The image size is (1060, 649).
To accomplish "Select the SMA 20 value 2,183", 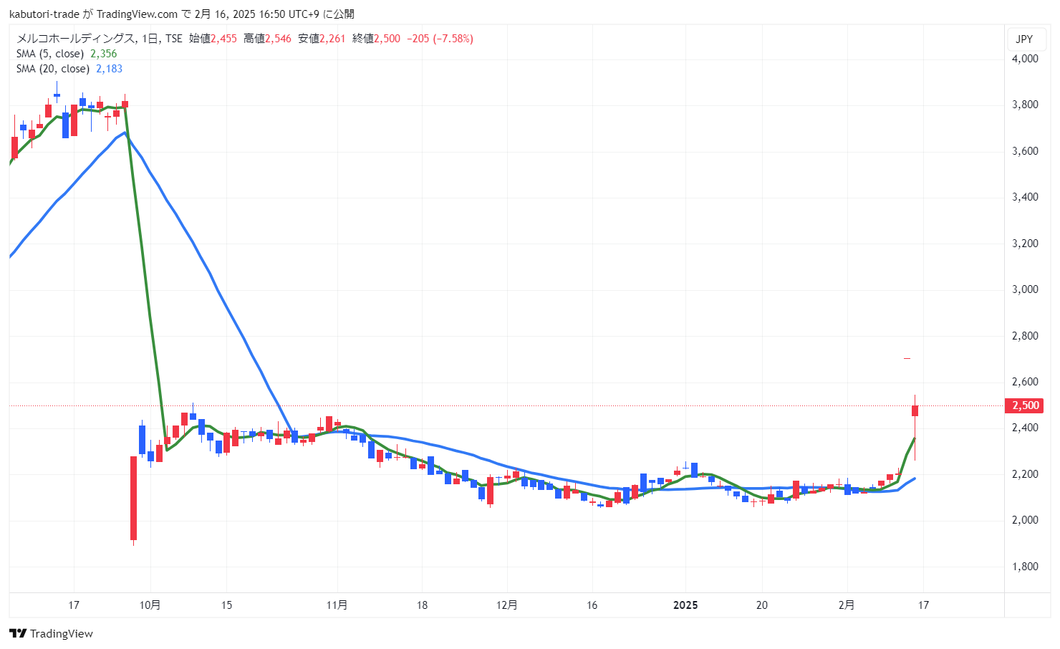I will pos(109,69).
